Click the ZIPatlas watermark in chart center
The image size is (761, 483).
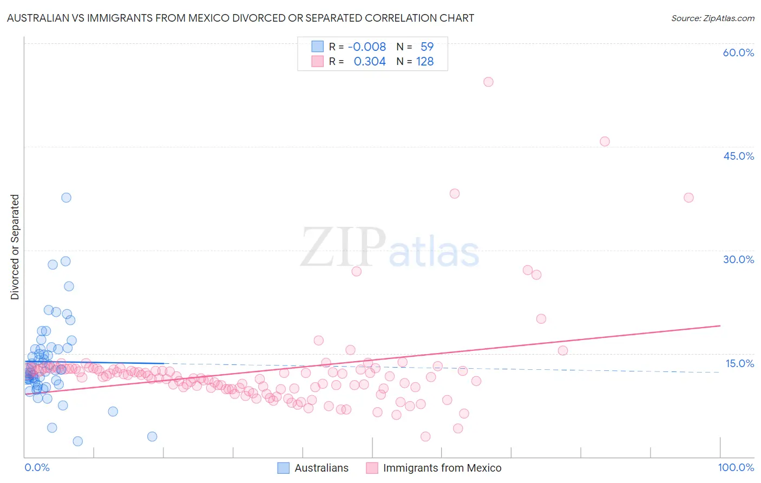390,247
